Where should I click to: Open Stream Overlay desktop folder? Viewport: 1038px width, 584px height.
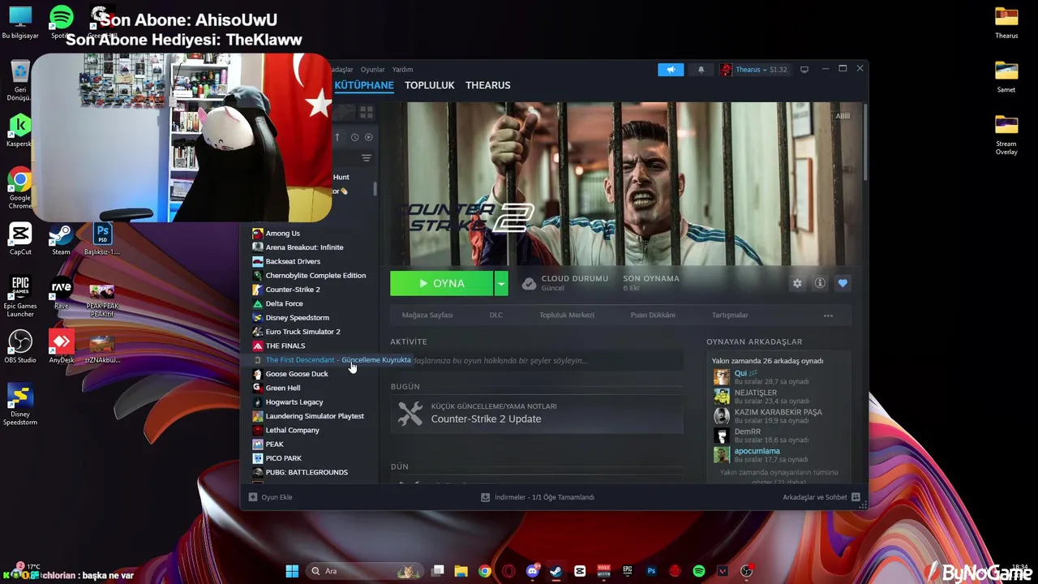1006,135
